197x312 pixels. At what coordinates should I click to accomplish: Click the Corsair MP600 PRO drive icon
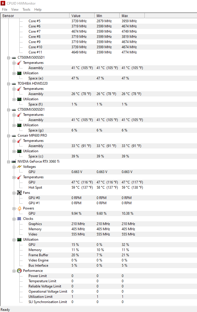[14, 136]
